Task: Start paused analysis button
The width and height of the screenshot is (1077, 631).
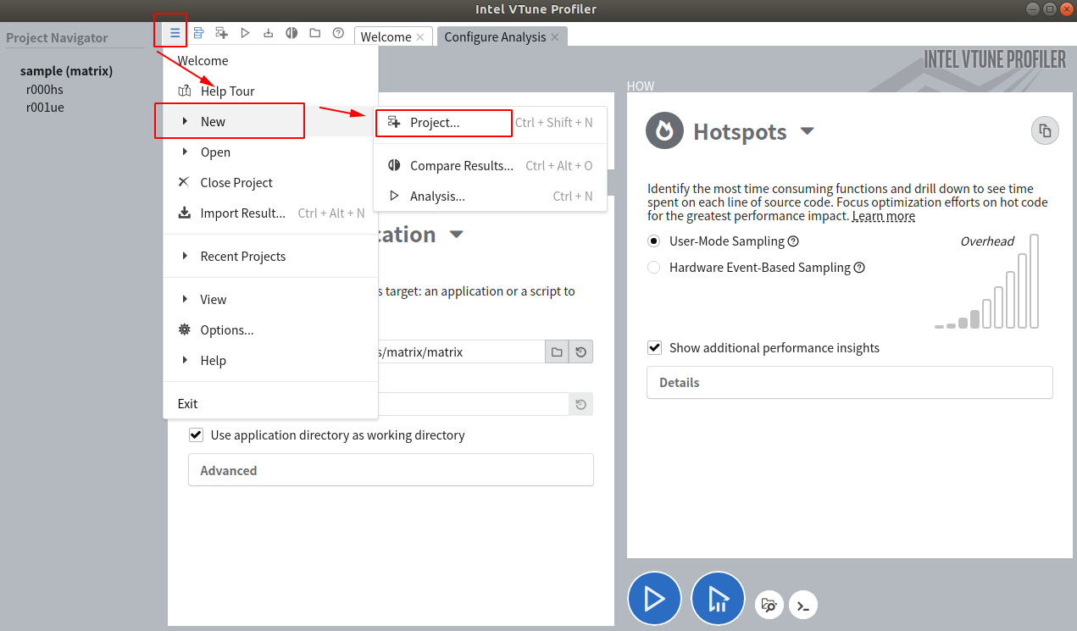Action: tap(718, 599)
